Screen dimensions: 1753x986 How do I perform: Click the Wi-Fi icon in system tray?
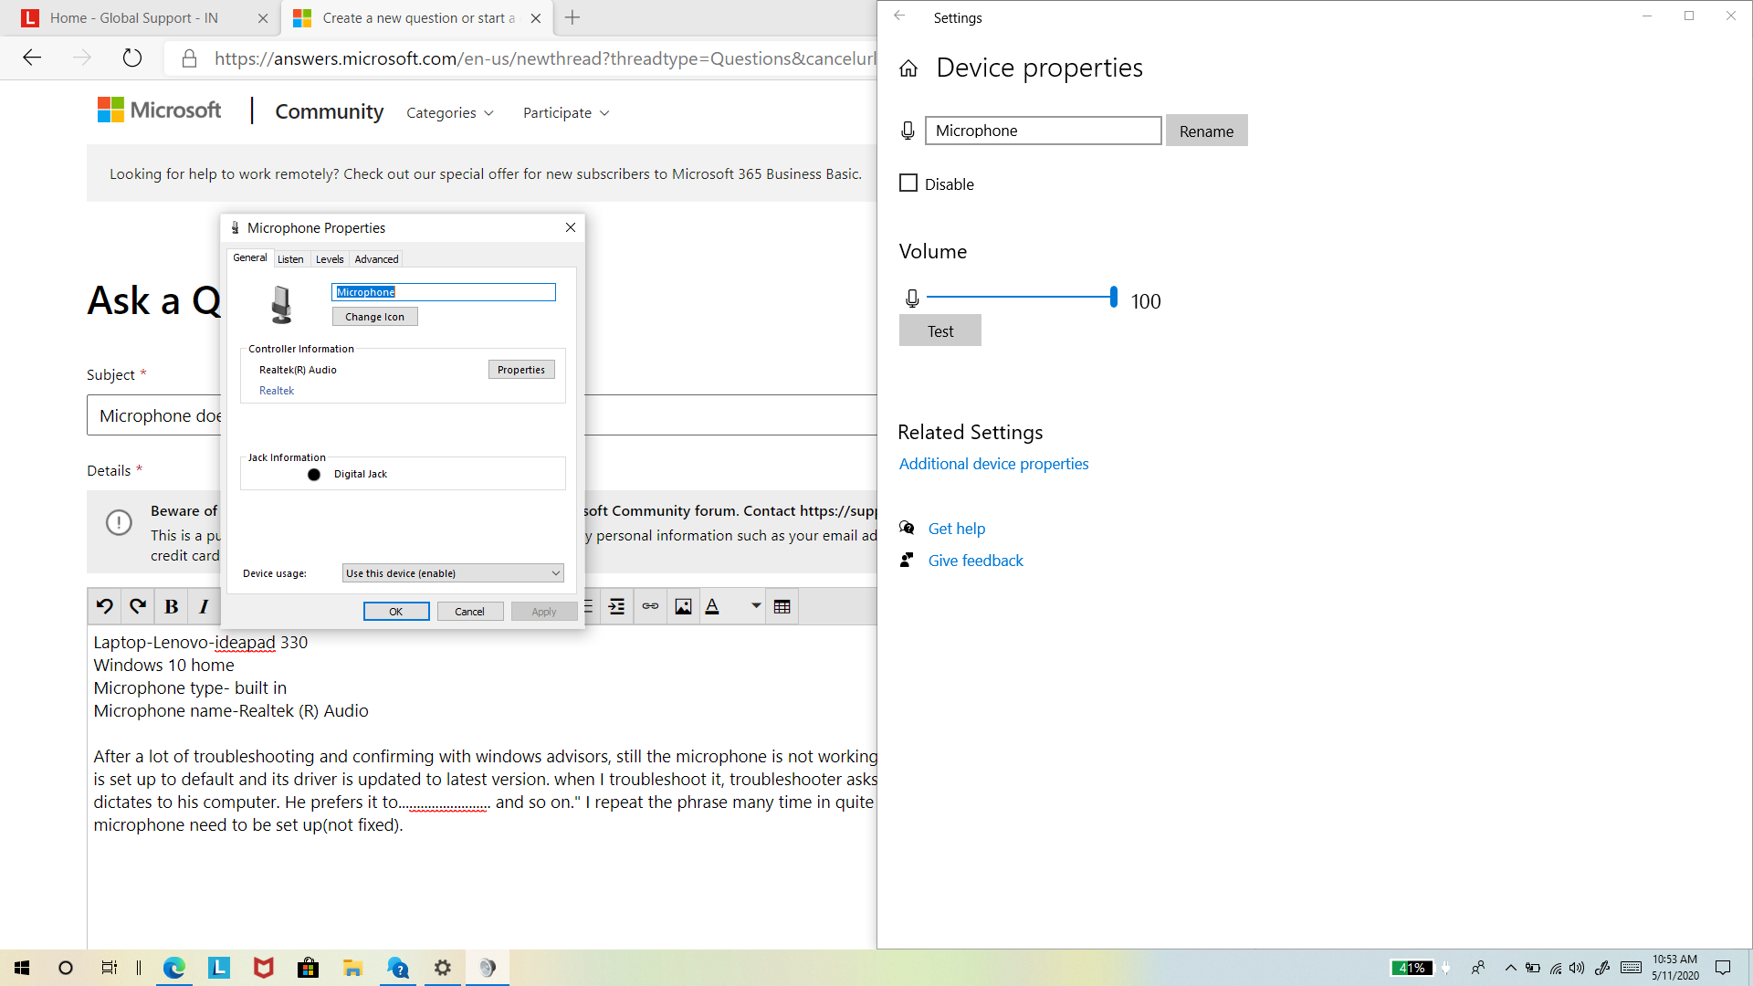(x=1556, y=968)
